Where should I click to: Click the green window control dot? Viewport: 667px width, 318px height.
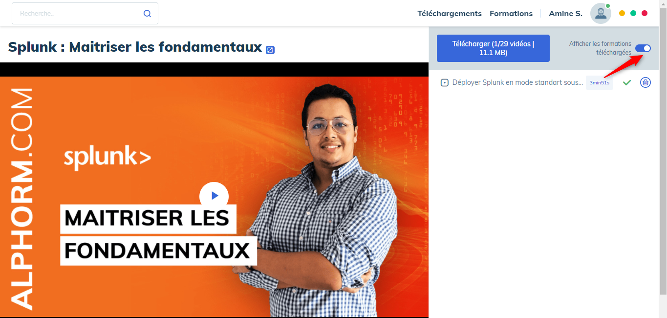click(x=633, y=13)
